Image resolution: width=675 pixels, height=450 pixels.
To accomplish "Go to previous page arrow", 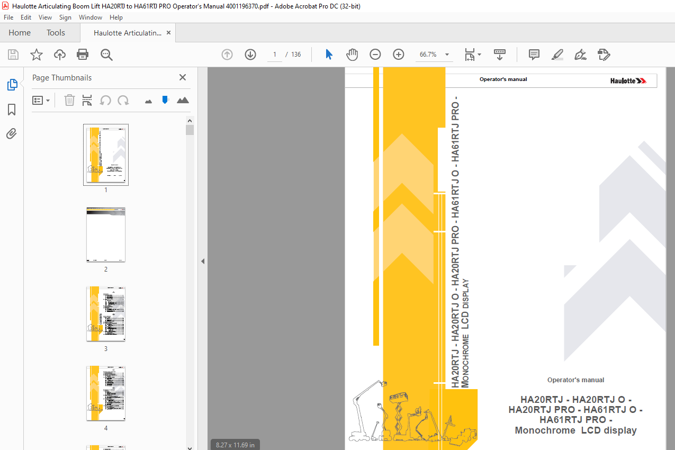I will coord(227,55).
